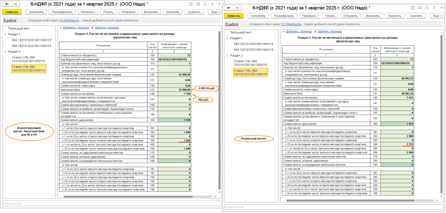Image resolution: width=446 pixels, height=213 pixels.
Task: Collapse Раздел 1 node in left window
Action: pyautogui.click(x=5, y=34)
